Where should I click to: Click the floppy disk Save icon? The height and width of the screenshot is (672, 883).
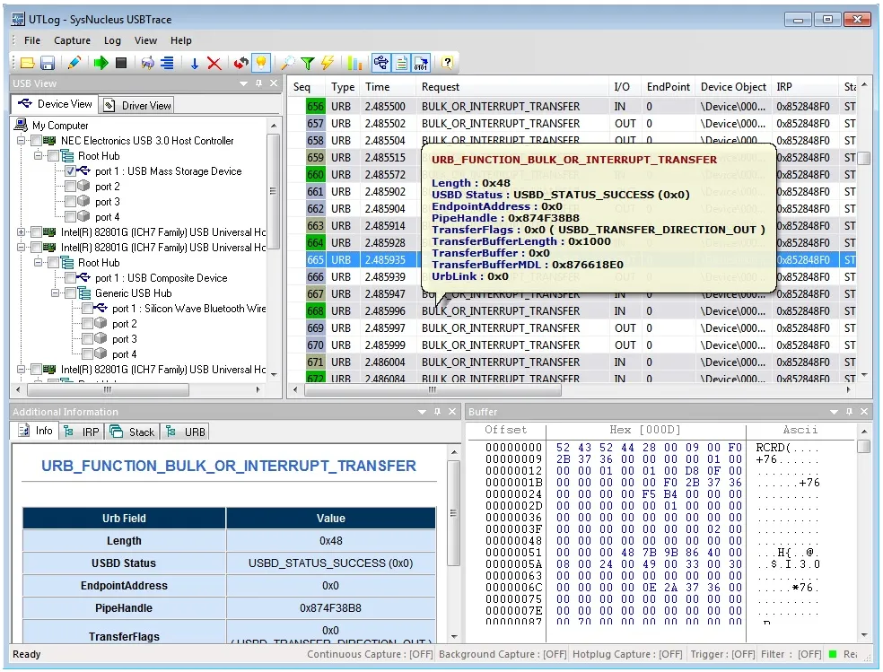48,63
